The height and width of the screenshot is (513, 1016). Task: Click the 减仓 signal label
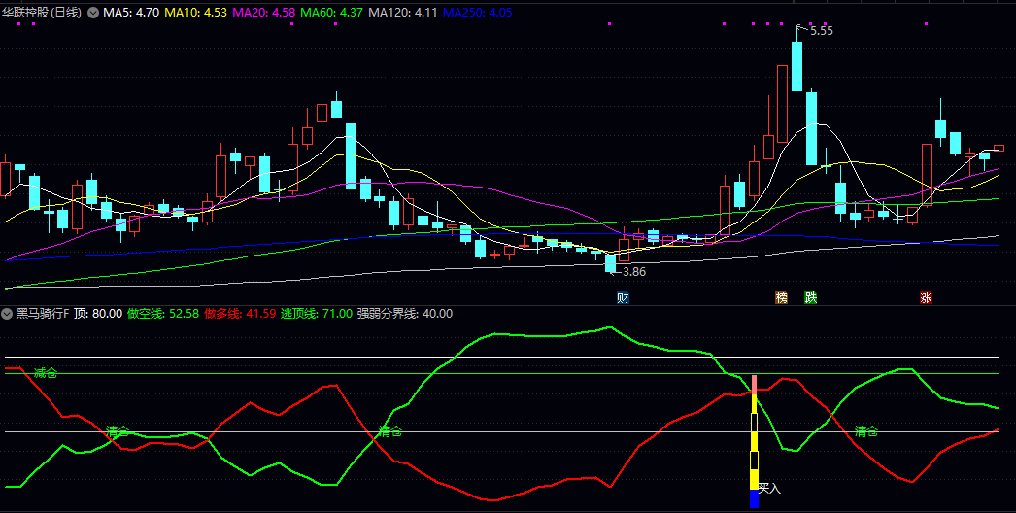[46, 373]
